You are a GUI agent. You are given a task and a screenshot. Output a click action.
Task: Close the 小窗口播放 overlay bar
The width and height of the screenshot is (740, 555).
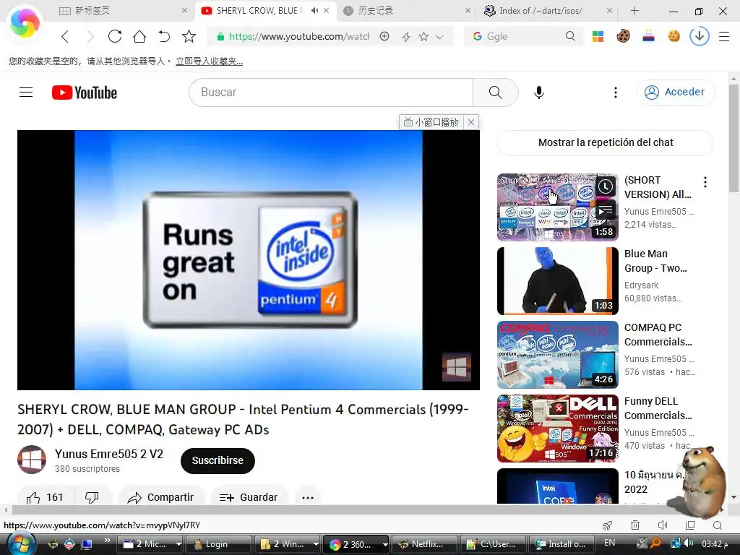(471, 122)
